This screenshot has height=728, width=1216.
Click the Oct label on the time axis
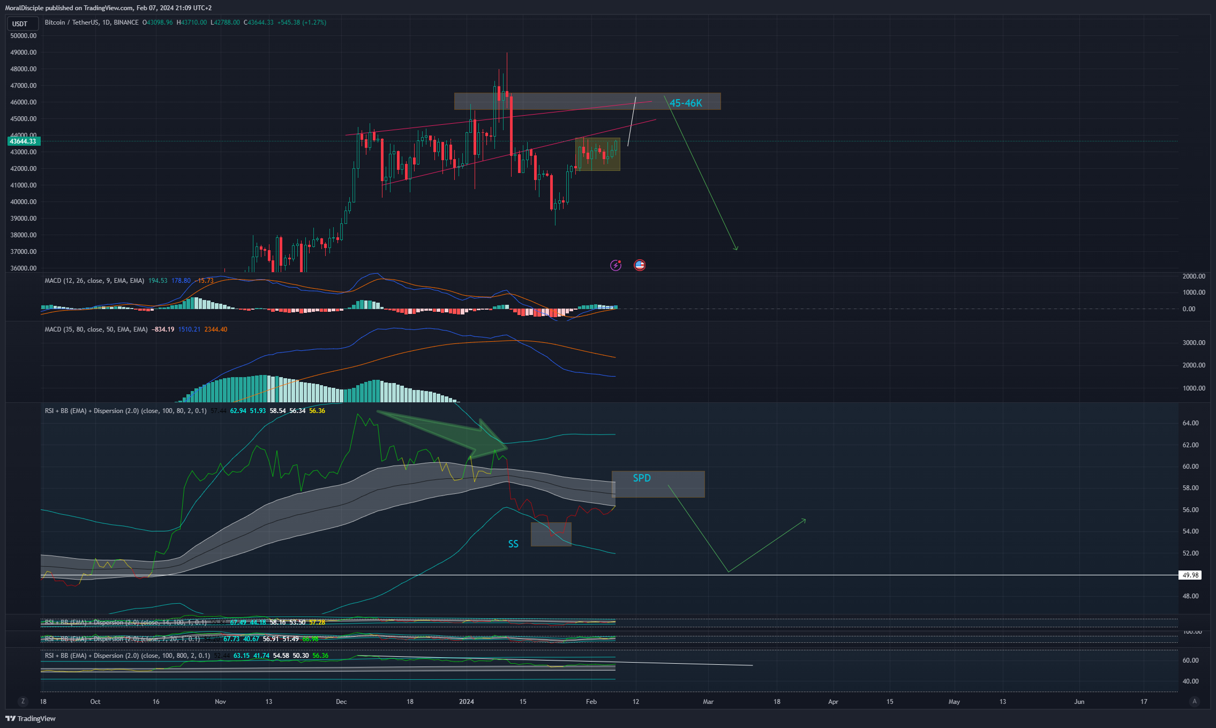point(95,702)
